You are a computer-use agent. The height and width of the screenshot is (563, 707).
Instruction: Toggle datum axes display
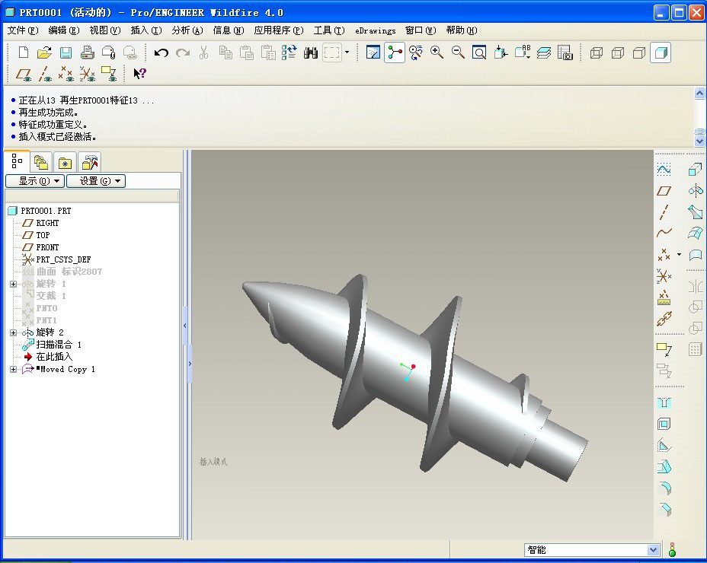click(x=45, y=74)
